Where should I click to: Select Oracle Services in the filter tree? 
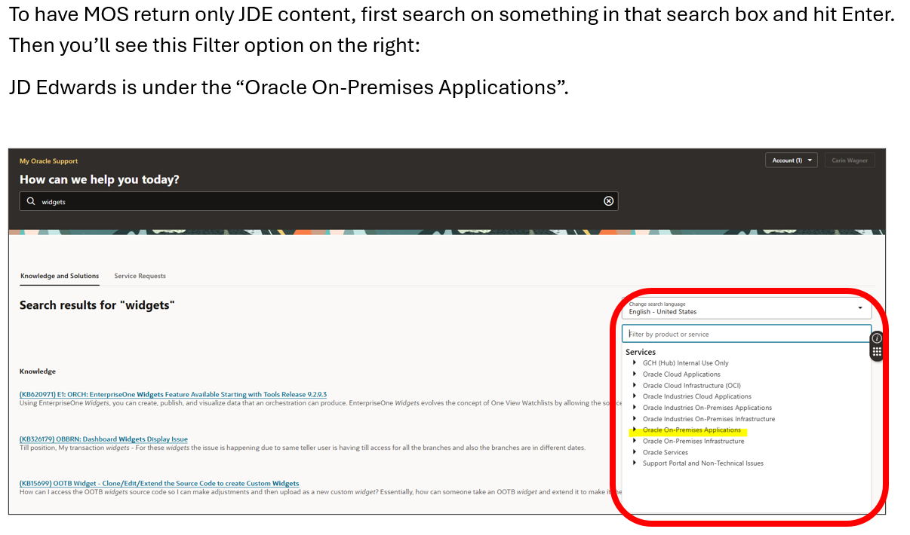(x=665, y=452)
